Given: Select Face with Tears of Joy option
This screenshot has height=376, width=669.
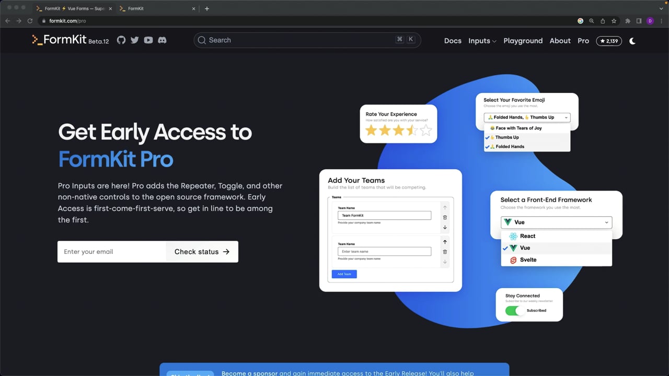Looking at the screenshot, I should (527, 128).
